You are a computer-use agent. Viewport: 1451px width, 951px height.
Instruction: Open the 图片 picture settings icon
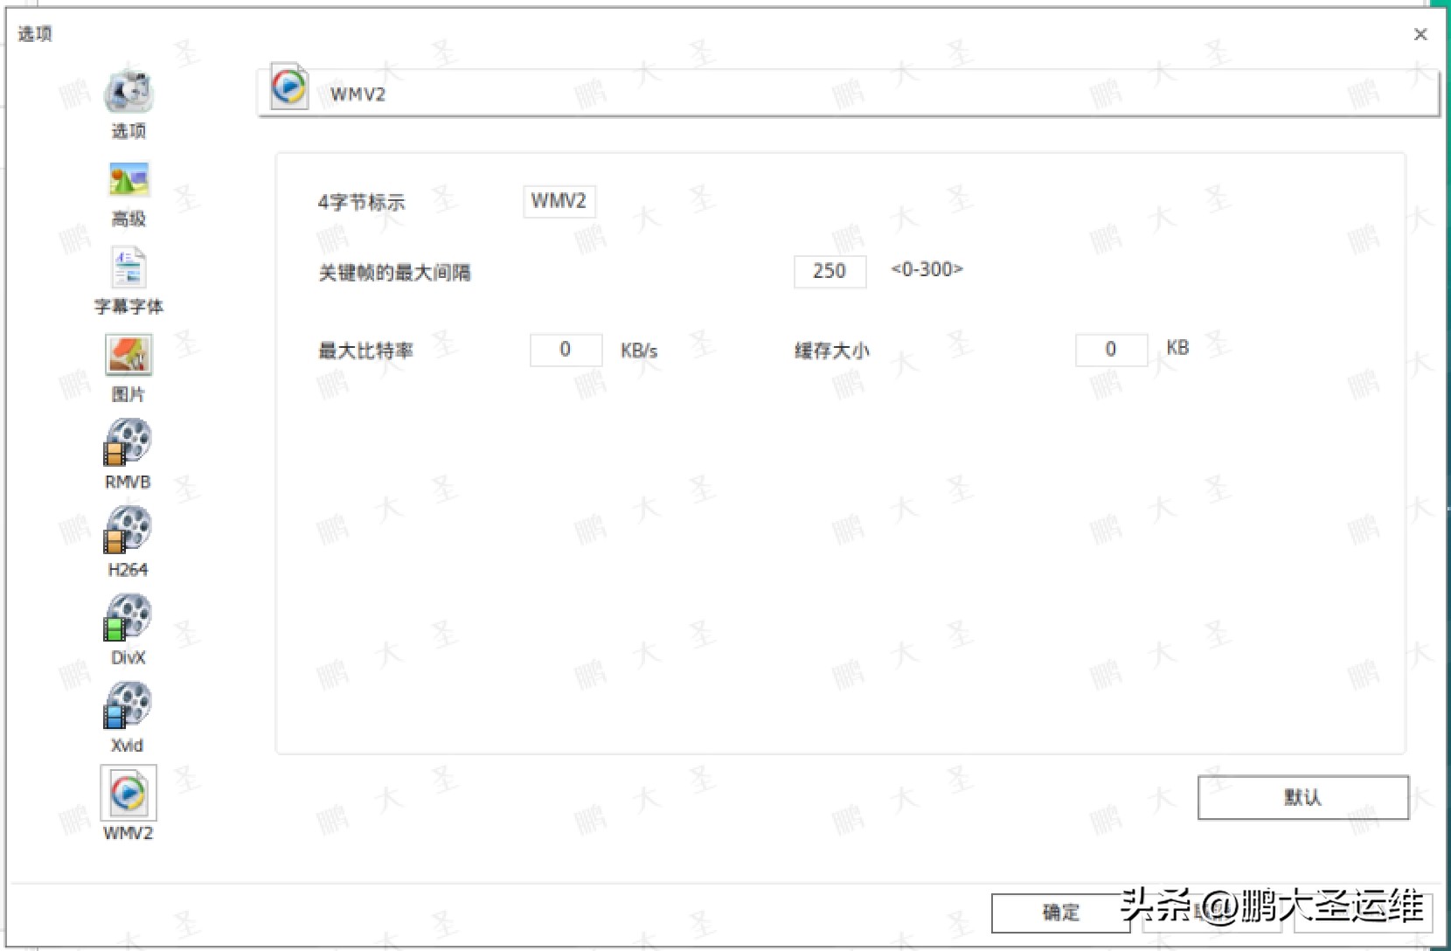128,354
